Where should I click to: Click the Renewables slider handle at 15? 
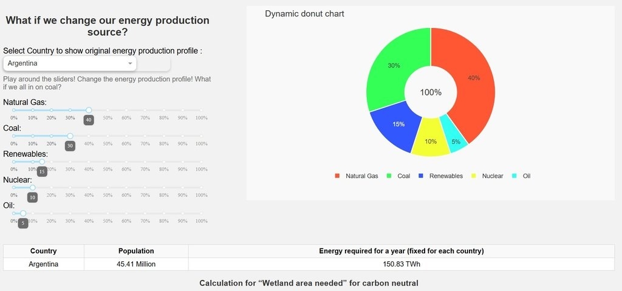tap(42, 162)
